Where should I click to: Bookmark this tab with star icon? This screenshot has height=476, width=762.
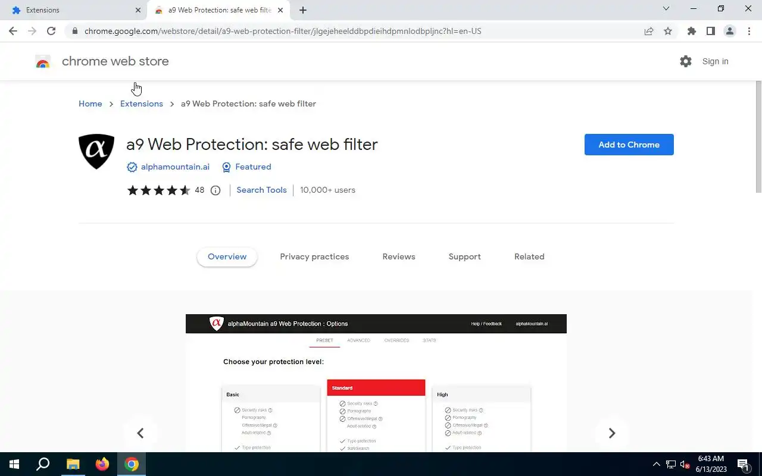pos(668,31)
